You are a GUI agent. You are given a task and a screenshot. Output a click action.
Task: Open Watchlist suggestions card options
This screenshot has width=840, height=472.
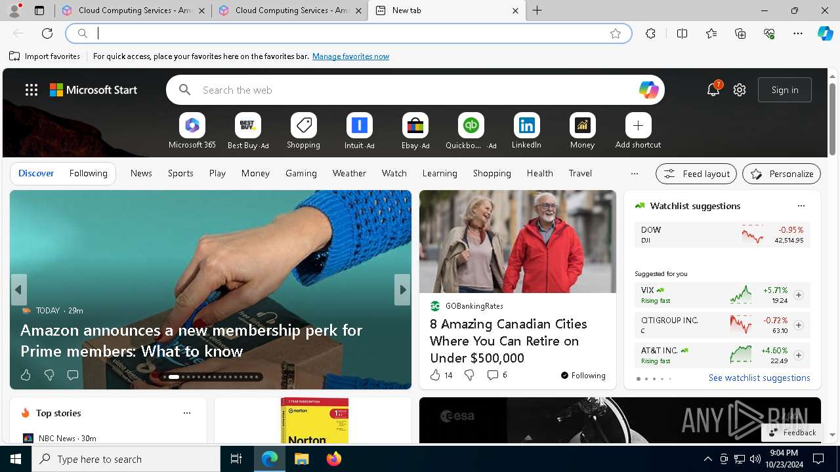[x=801, y=206]
